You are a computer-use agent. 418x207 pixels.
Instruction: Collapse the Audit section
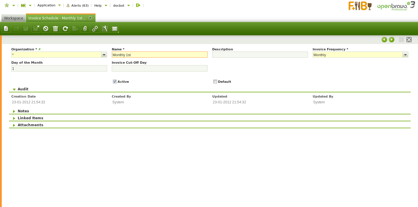[x=23, y=89]
